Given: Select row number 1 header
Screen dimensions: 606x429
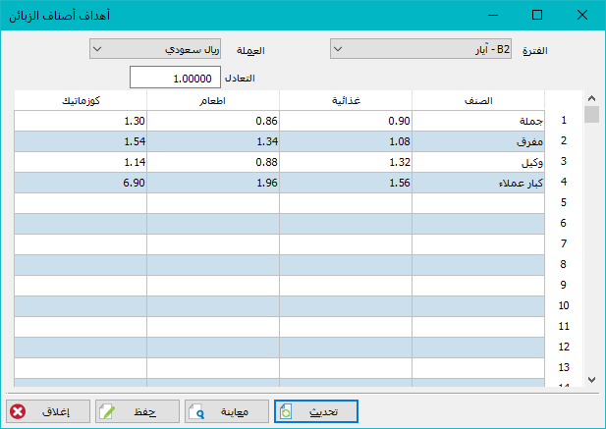Looking at the screenshot, I should [x=564, y=121].
